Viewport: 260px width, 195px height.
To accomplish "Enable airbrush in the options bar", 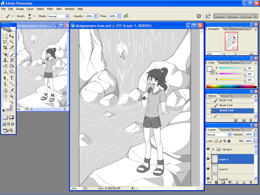I will (x=126, y=16).
